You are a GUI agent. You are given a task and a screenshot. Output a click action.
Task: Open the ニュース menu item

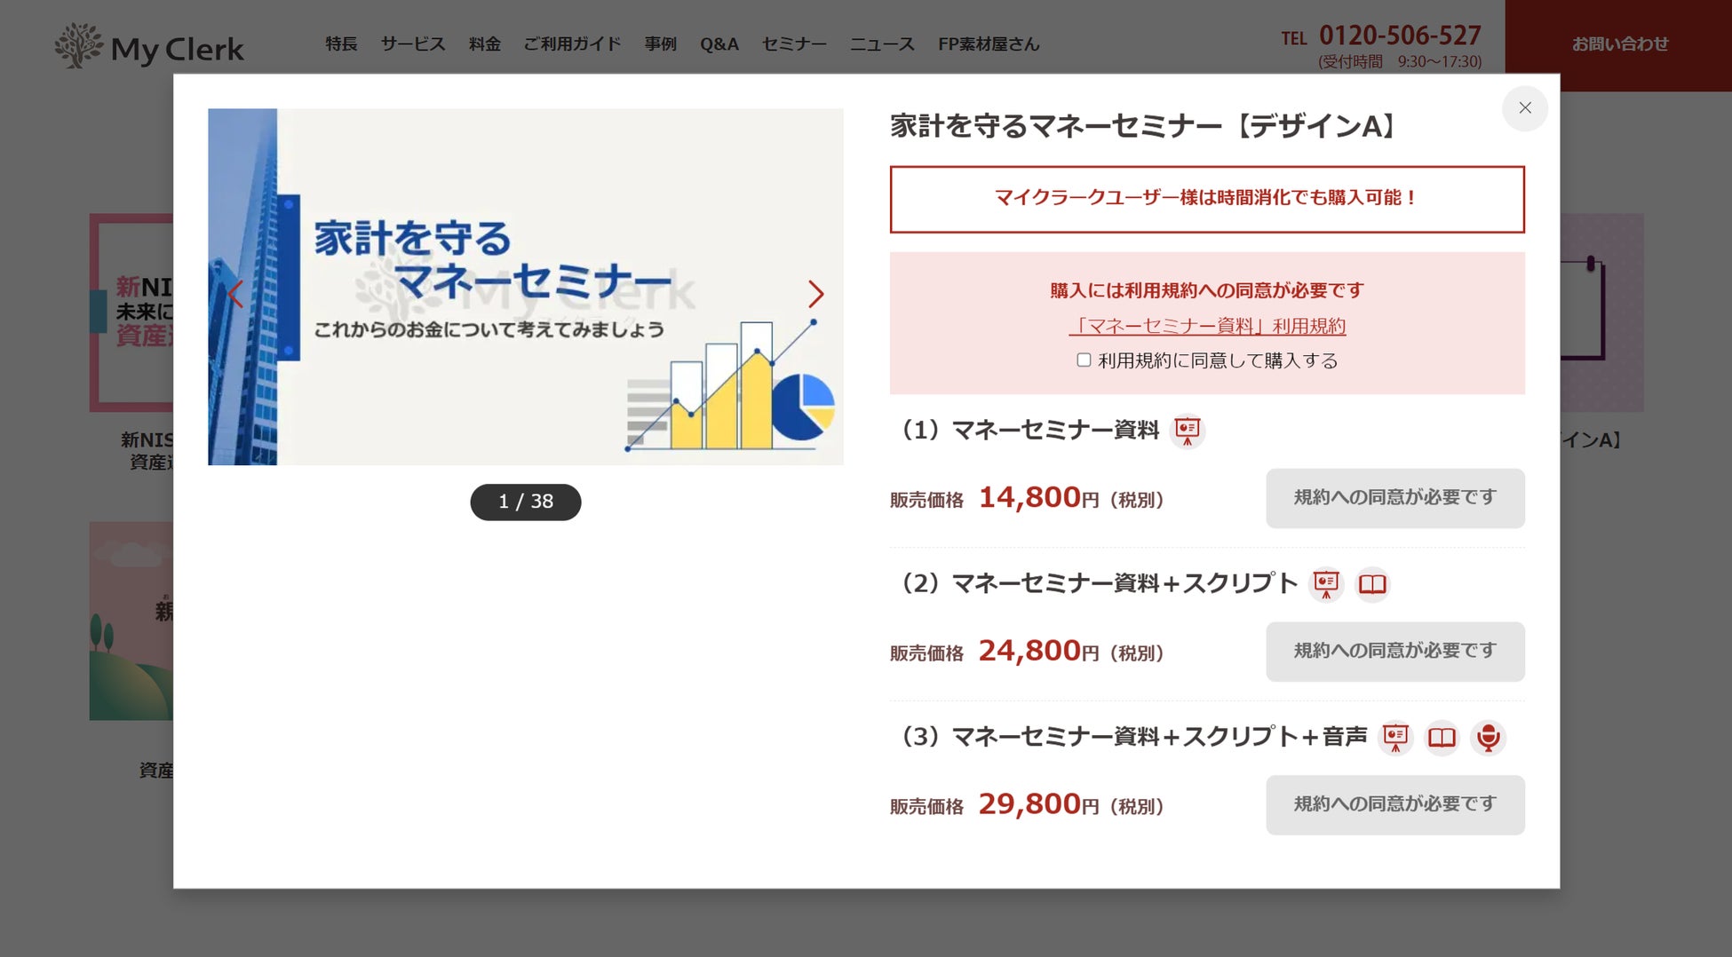882,43
